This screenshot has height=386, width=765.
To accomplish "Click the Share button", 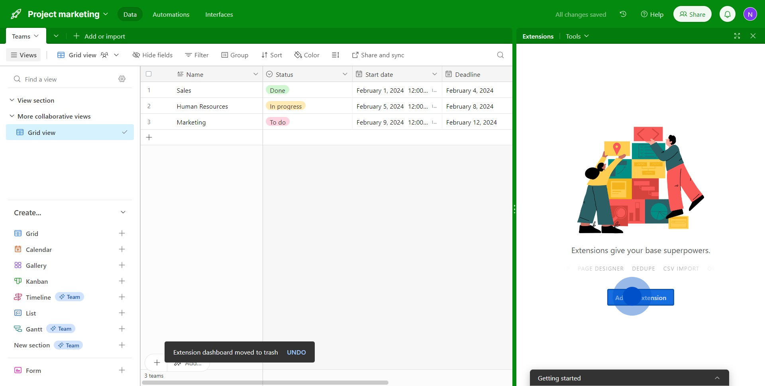I will [x=692, y=14].
